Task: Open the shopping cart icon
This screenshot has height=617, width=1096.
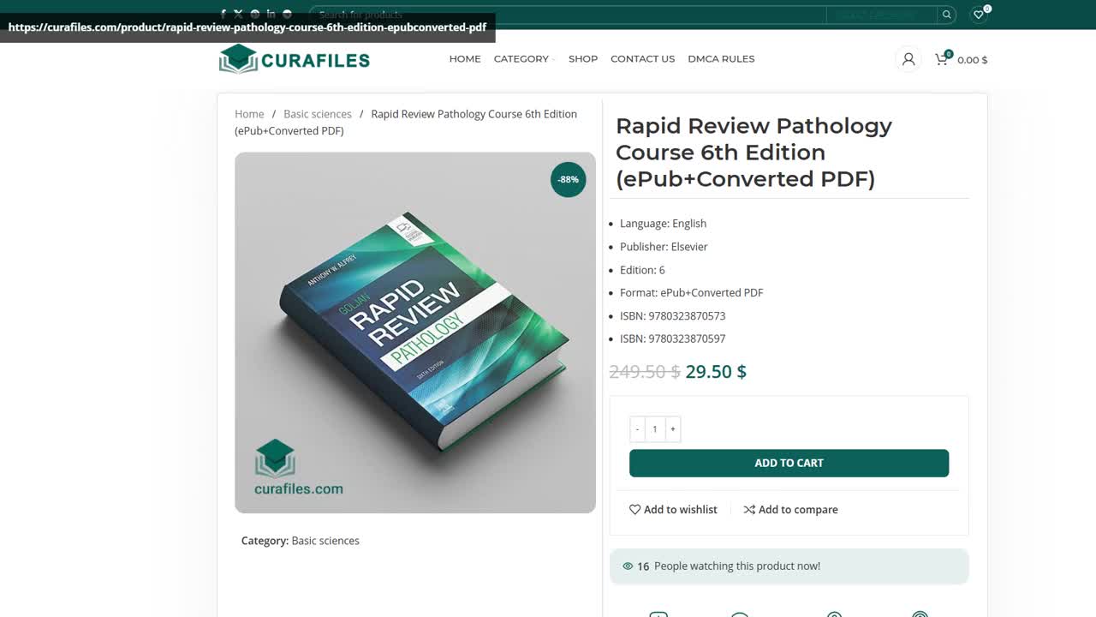Action: coord(940,59)
